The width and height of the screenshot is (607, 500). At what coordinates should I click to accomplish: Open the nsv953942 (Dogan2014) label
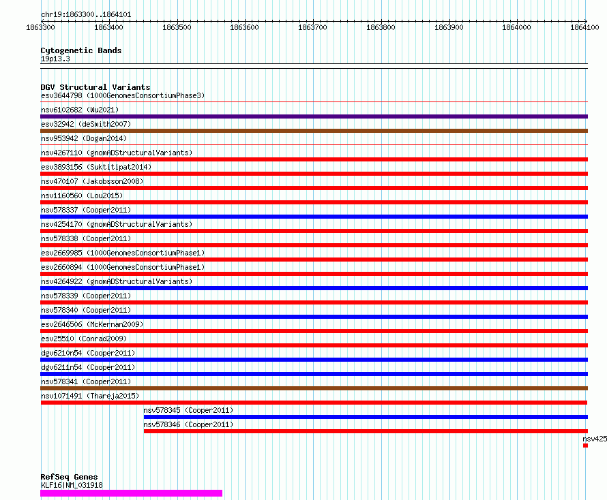click(84, 138)
